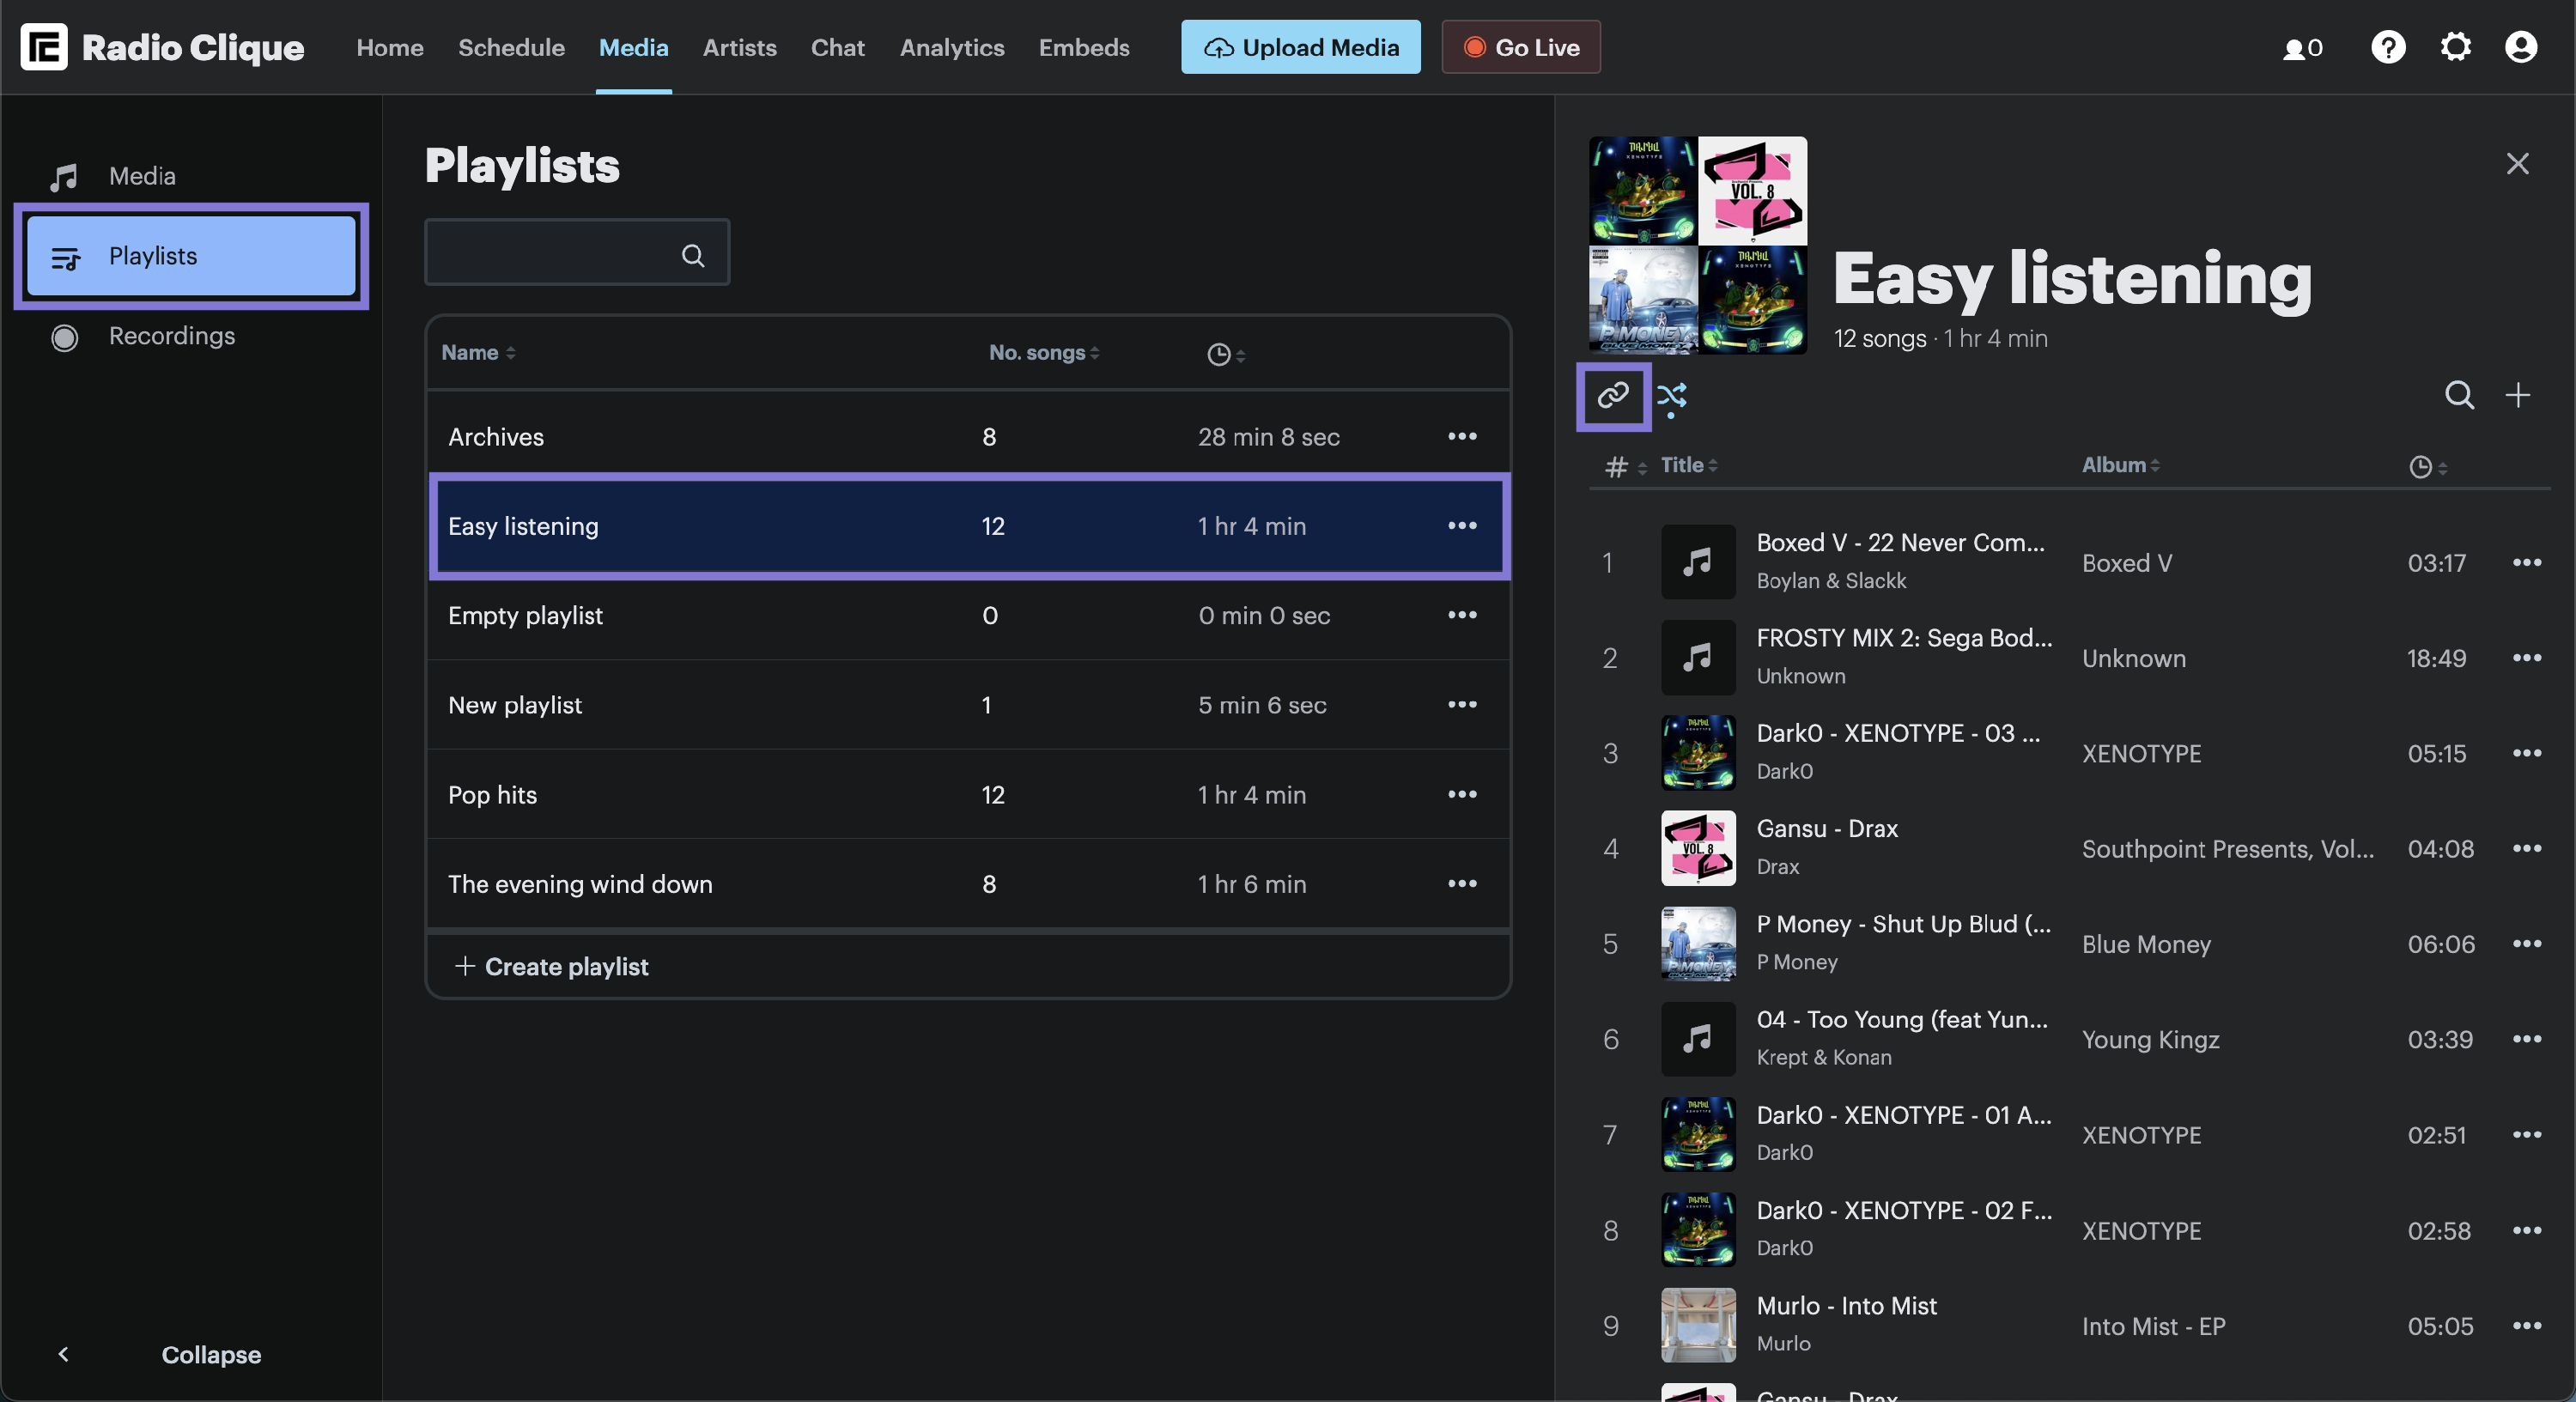Open the Chat tab

pos(837,47)
